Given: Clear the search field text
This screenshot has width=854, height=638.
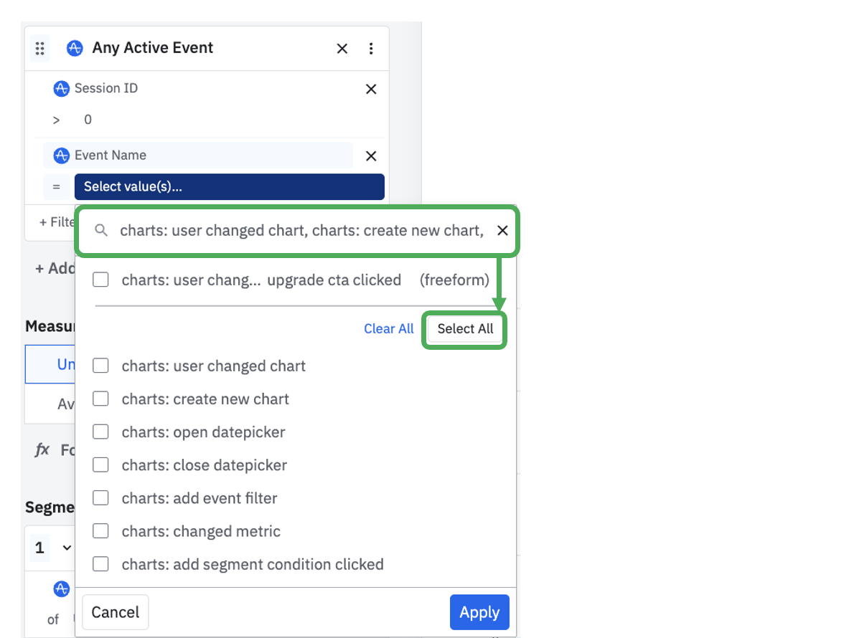Looking at the screenshot, I should (502, 230).
